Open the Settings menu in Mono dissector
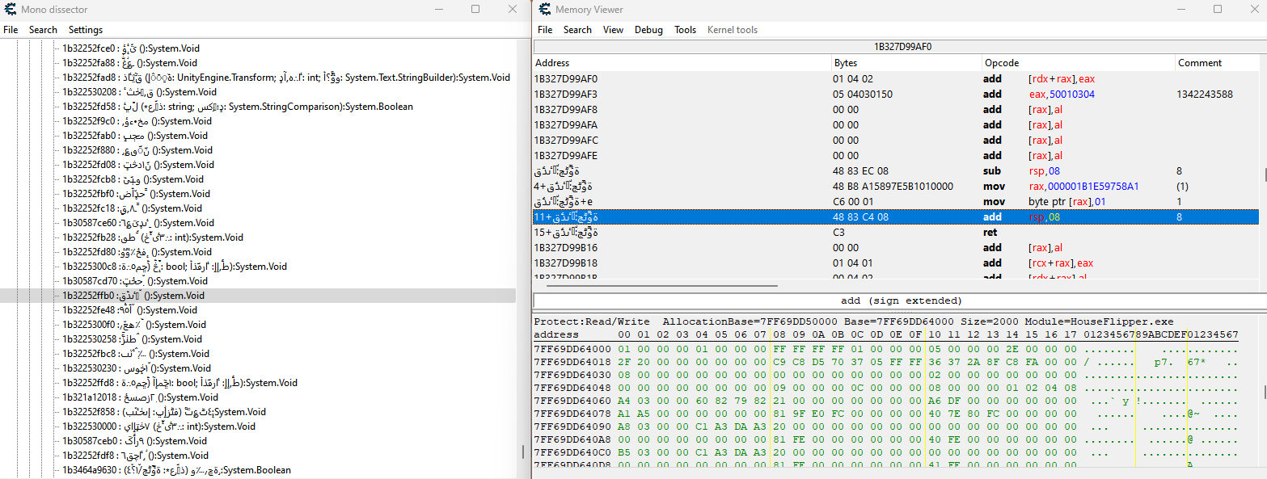This screenshot has height=479, width=1267. tap(85, 30)
